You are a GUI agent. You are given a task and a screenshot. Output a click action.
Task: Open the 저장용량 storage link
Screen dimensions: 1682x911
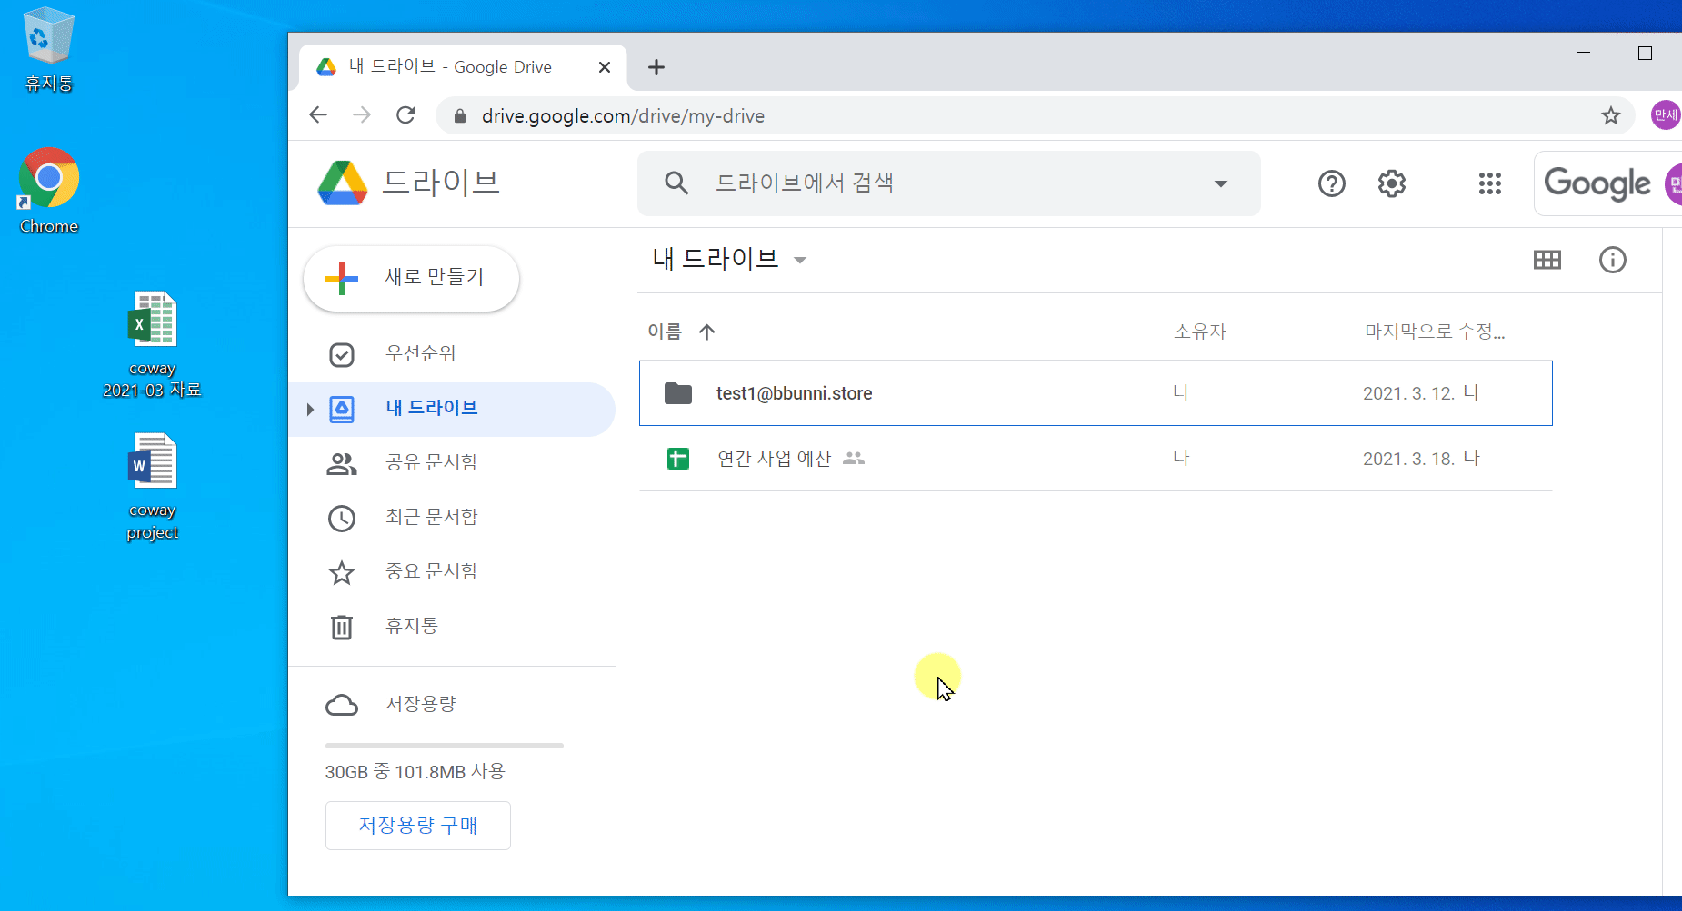[421, 704]
